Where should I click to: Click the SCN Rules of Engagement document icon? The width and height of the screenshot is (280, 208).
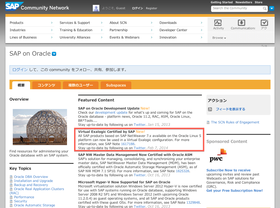(x=208, y=122)
